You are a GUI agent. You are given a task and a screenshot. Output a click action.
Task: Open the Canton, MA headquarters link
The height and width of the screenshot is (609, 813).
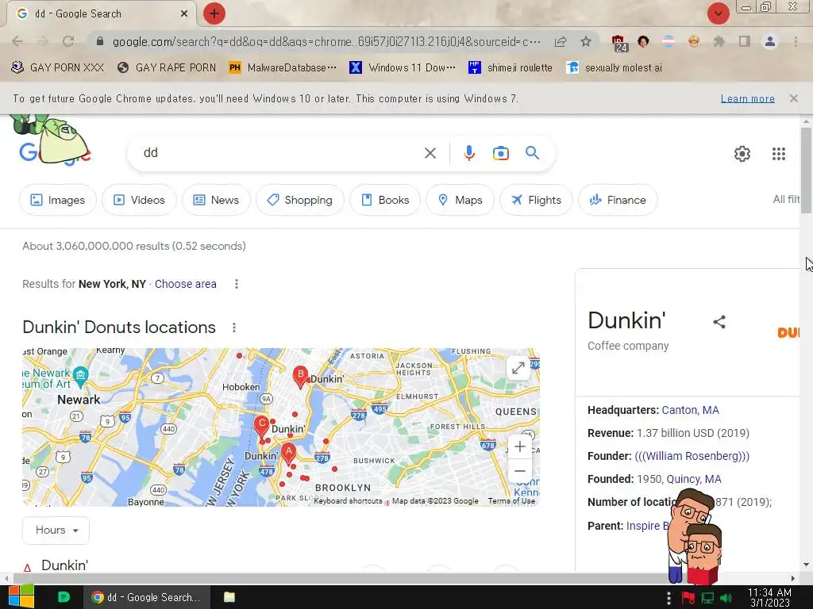click(690, 410)
